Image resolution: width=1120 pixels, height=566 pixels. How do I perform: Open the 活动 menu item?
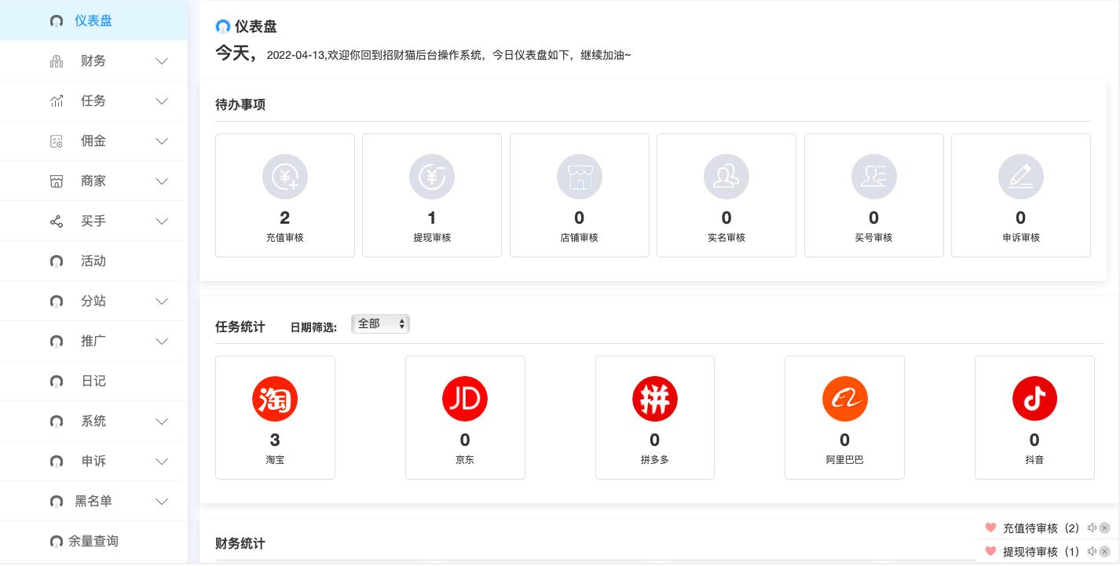click(x=93, y=261)
